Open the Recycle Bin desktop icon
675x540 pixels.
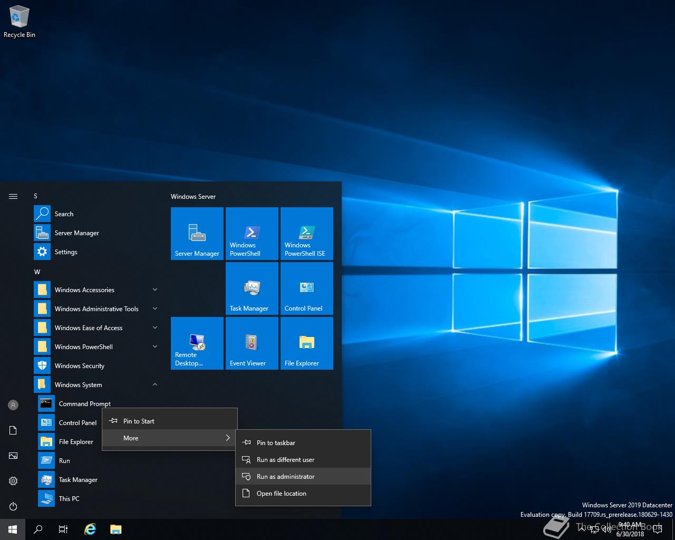[20, 21]
